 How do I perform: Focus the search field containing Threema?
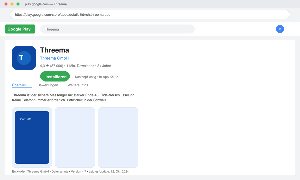[117, 29]
